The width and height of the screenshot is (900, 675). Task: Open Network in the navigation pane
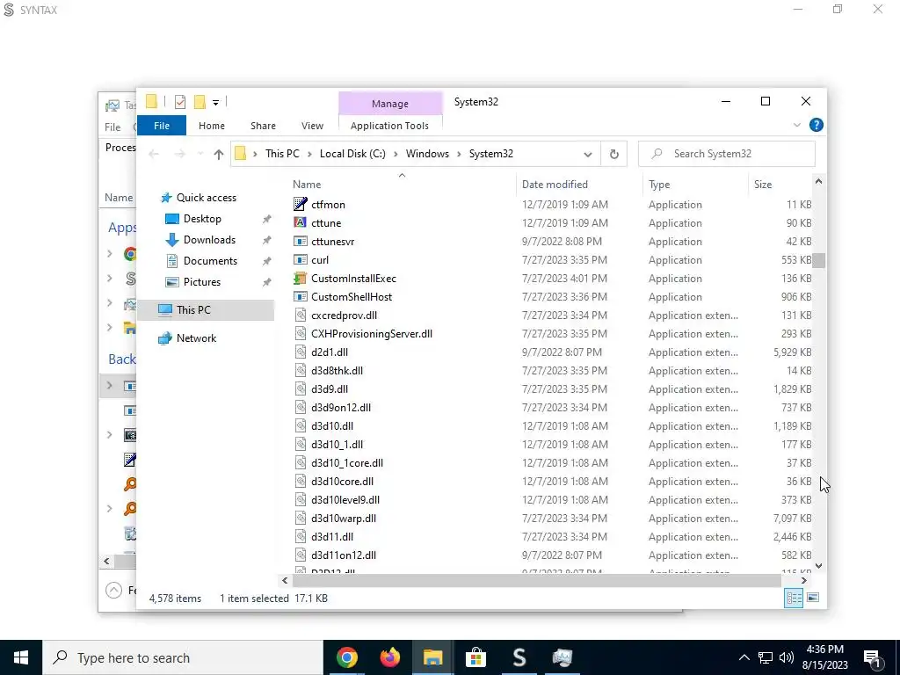[x=196, y=338]
